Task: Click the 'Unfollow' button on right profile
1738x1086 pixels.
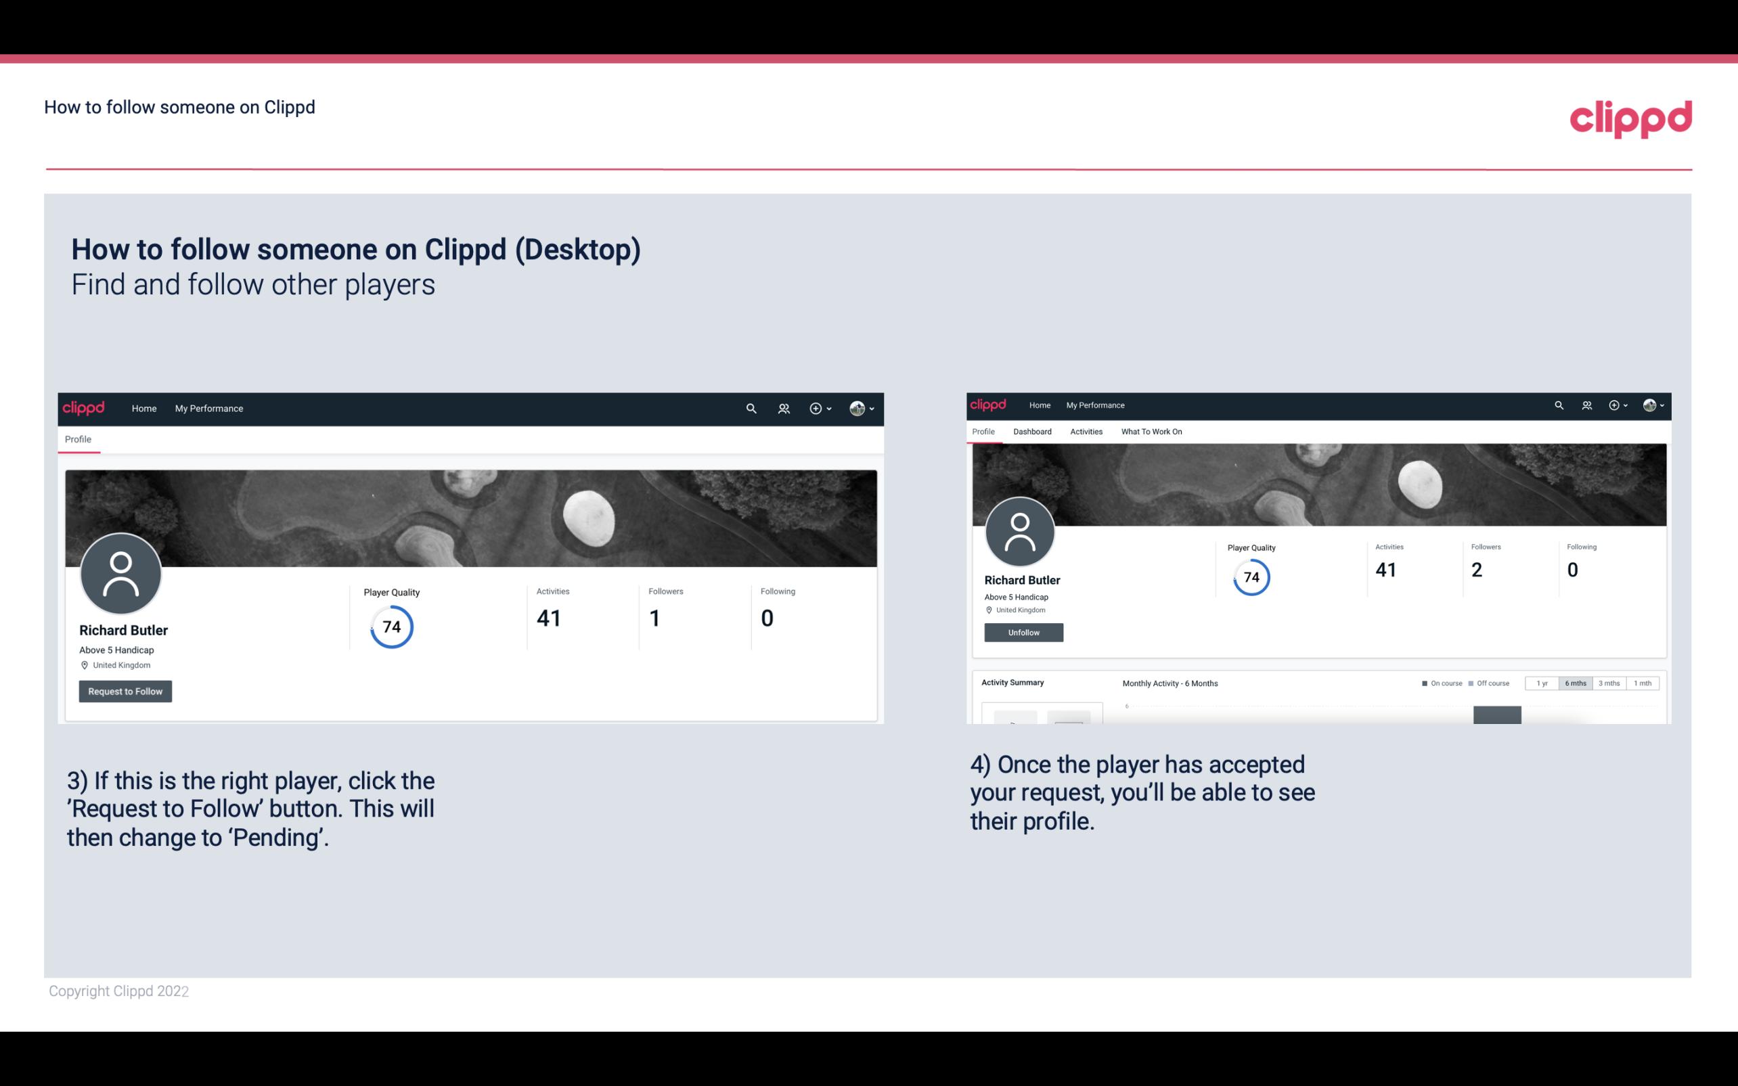Action: [x=1023, y=632]
